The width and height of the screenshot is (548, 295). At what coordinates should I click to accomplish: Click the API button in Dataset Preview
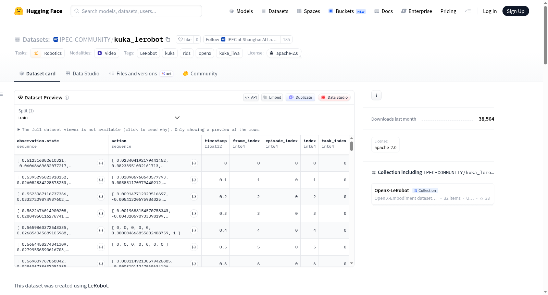(251, 97)
